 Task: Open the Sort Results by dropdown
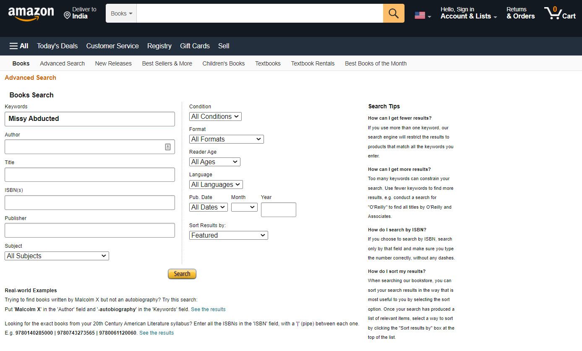coord(228,235)
